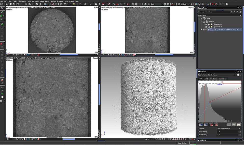Screen dimensions: 244x145
Task: Expand the CT_DATA volume tree node
Action: click(201, 30)
